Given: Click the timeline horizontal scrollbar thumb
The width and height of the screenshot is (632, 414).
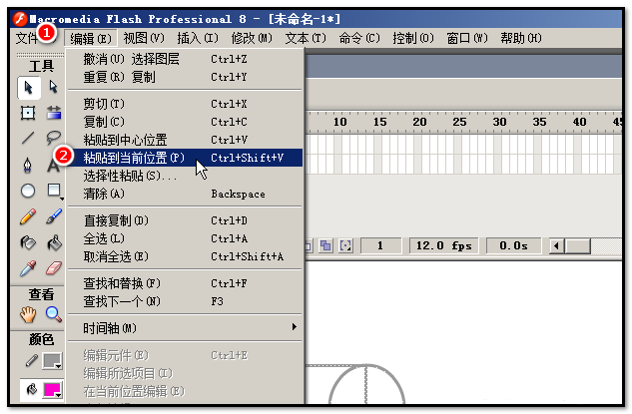Looking at the screenshot, I should coord(578,245).
